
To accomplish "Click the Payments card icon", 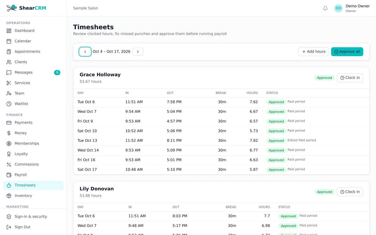I will [x=9, y=123].
